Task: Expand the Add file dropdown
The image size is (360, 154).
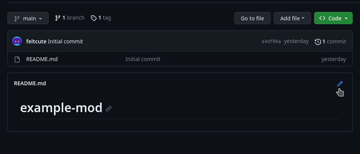Action: click(292, 18)
